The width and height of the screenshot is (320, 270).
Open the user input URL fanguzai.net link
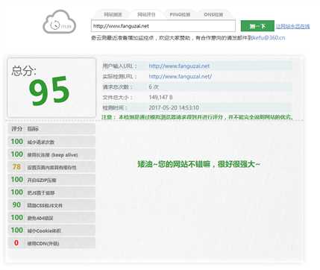pos(179,66)
